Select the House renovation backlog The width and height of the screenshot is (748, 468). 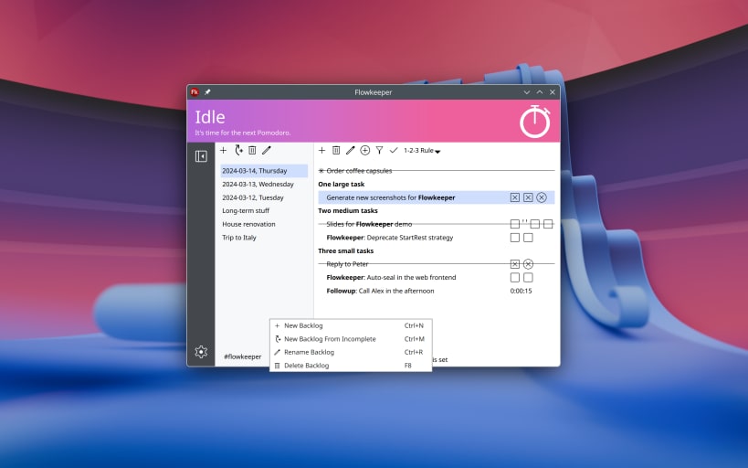pos(264,224)
